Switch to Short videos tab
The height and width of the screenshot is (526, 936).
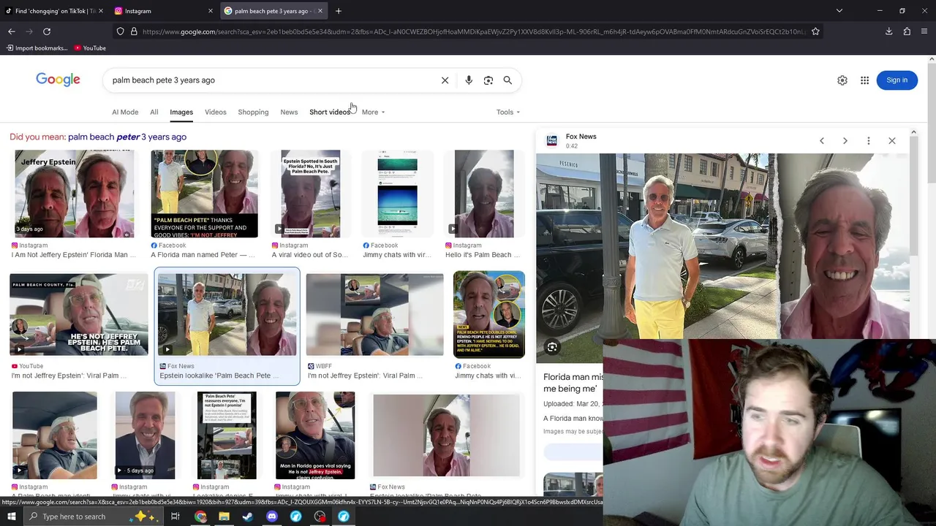330,112
